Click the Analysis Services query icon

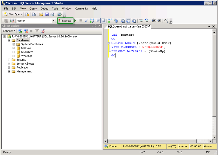(x=34, y=14)
